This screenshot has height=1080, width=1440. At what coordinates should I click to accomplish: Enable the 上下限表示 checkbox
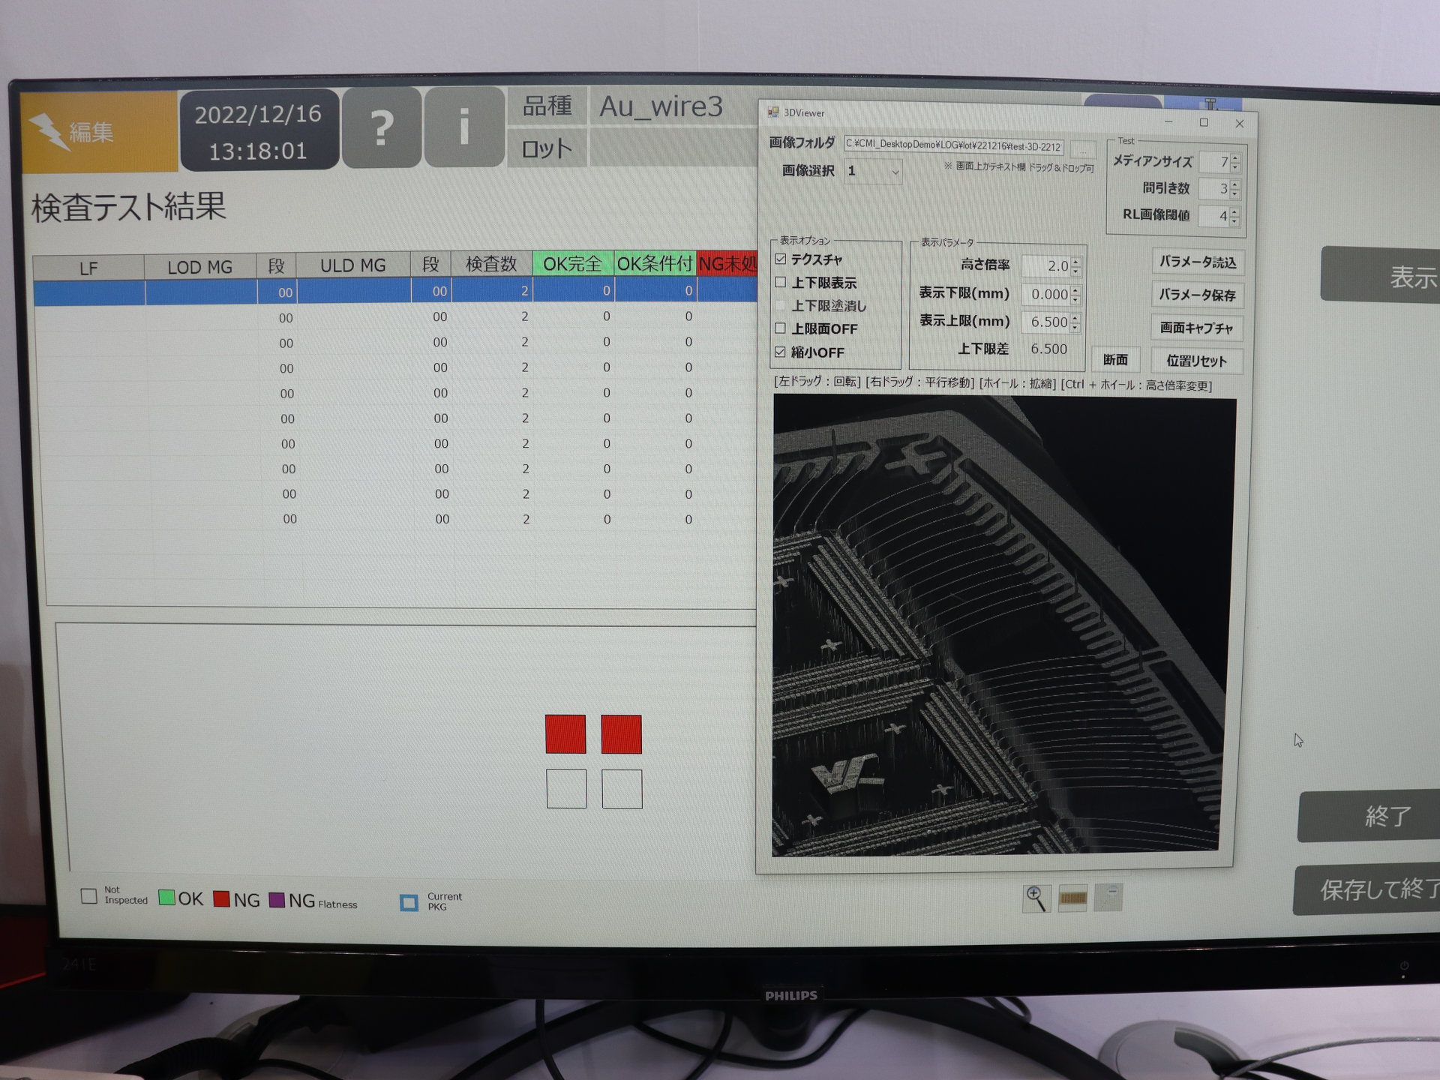(781, 282)
